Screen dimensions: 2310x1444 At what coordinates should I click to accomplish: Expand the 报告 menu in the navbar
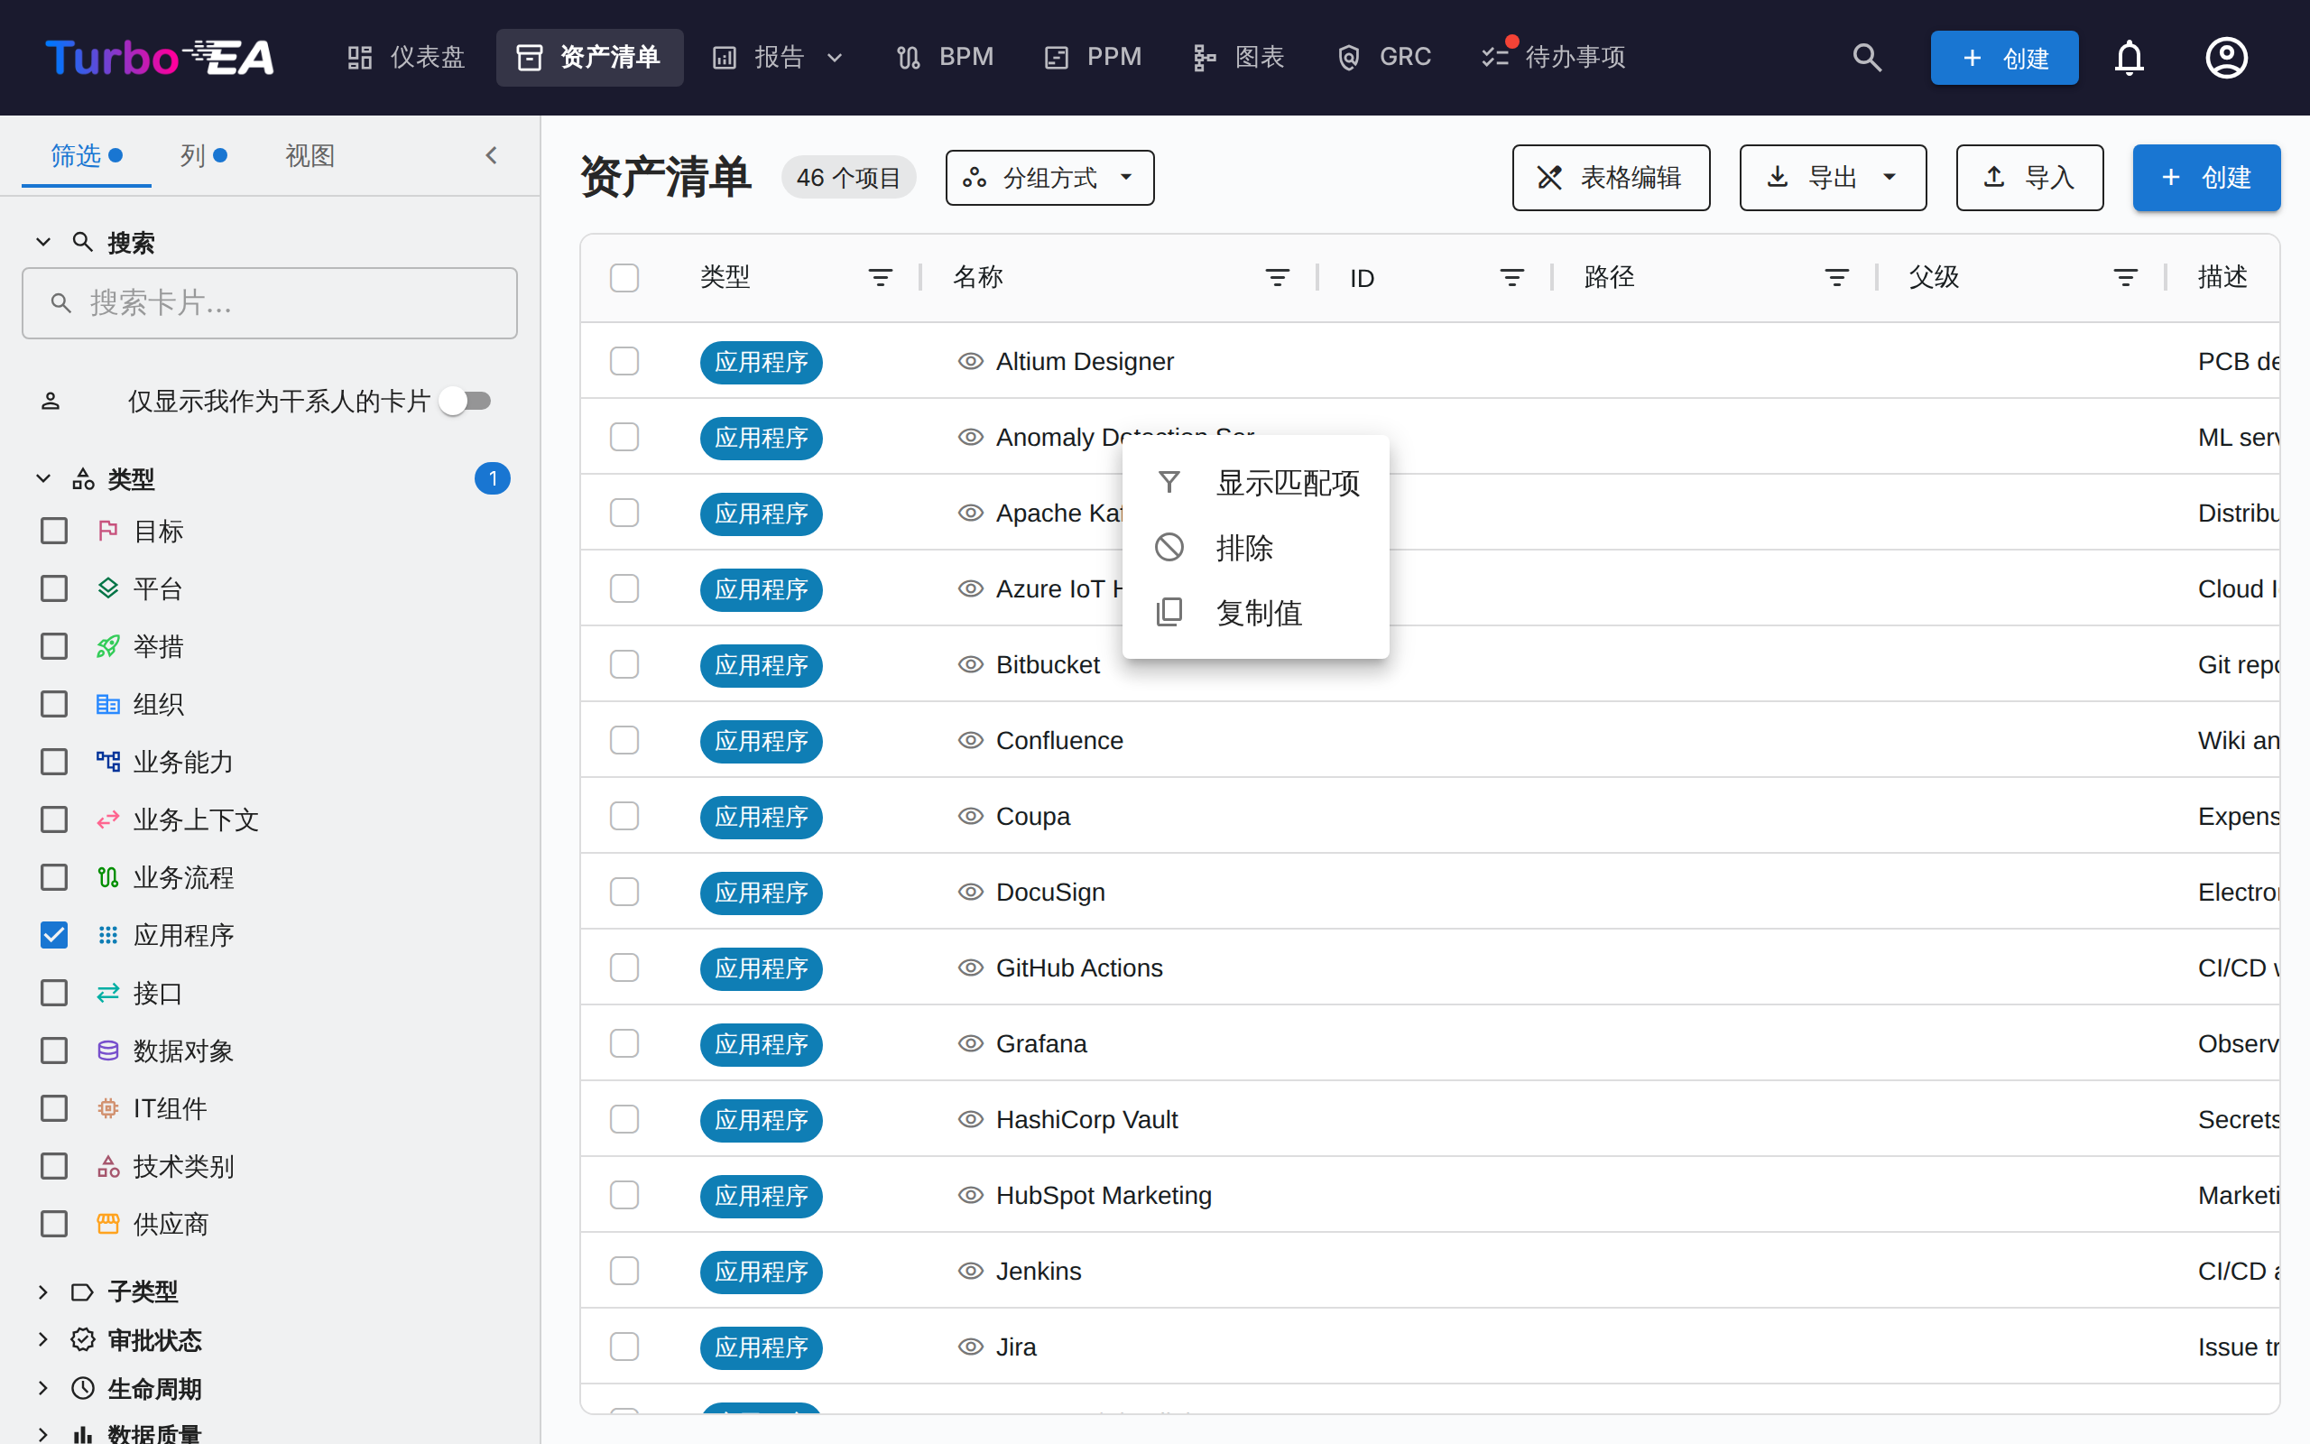[778, 57]
